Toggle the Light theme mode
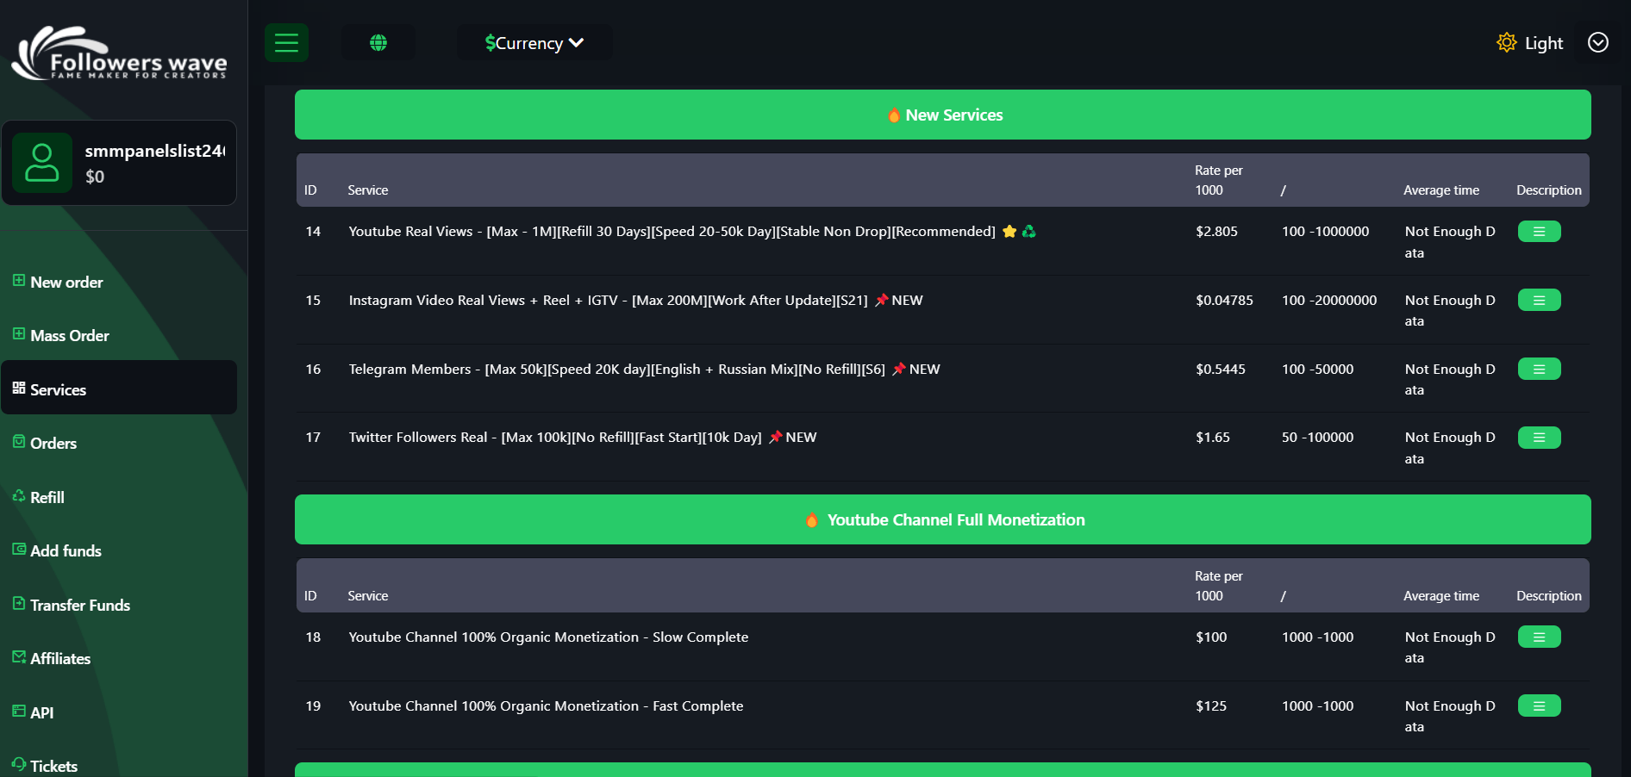 click(1529, 42)
